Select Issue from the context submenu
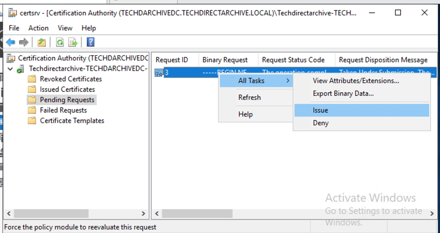The height and width of the screenshot is (233, 440). coord(320,110)
